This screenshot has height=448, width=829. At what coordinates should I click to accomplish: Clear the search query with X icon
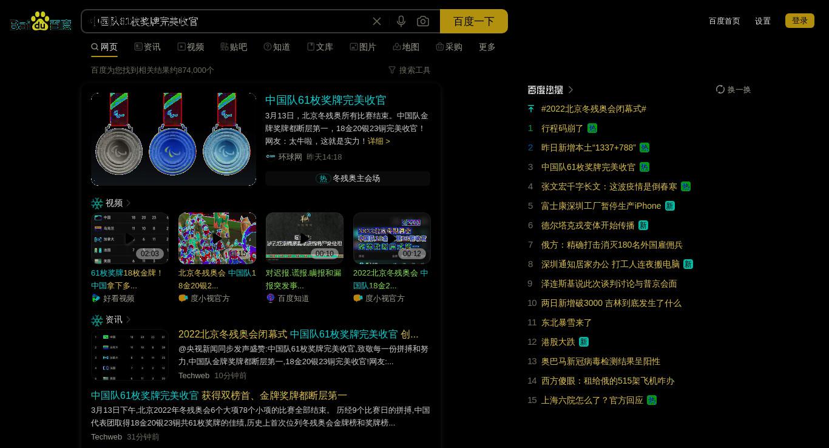[377, 21]
